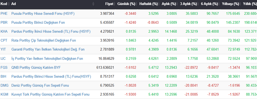
Task: Select 6-month change 90.8479
Action: 213,22
